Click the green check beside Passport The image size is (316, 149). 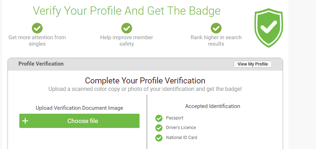coord(159,118)
